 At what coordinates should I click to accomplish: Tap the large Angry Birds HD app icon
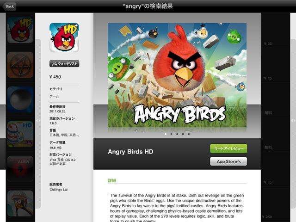coord(64,37)
